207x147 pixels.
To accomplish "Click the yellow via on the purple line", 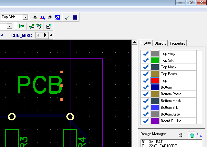I will pos(70,117).
